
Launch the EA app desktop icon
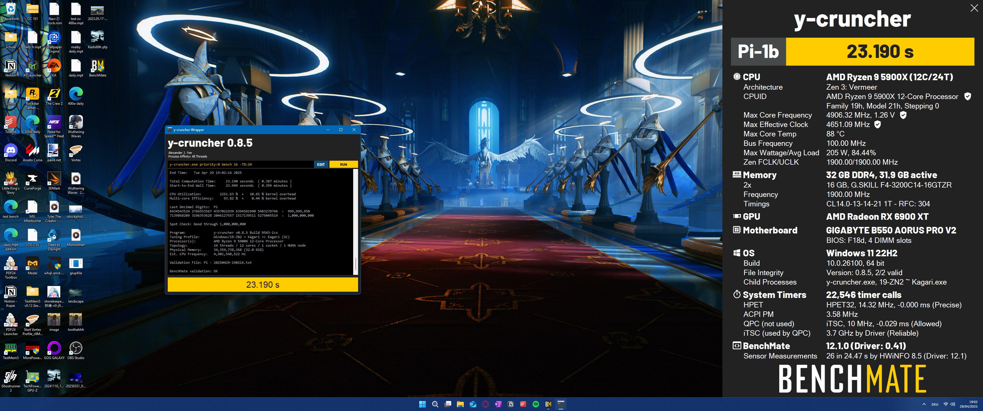[54, 68]
